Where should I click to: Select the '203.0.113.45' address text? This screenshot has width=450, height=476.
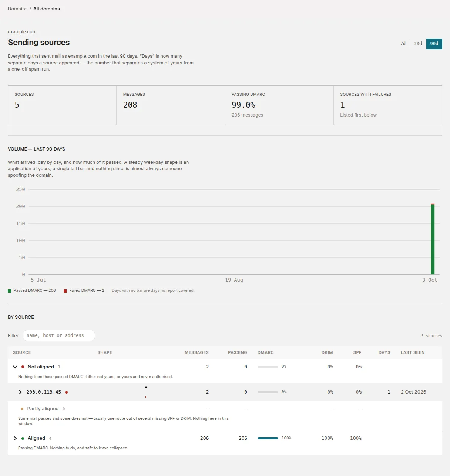pyautogui.click(x=44, y=392)
